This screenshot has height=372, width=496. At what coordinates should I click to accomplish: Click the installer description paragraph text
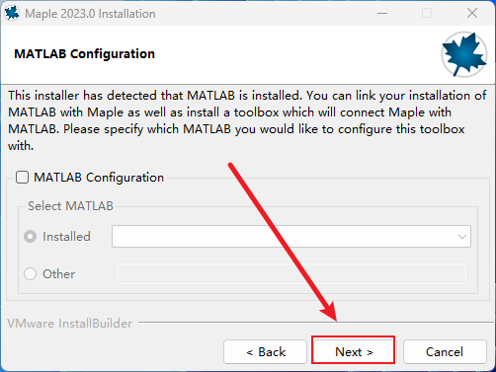(247, 120)
